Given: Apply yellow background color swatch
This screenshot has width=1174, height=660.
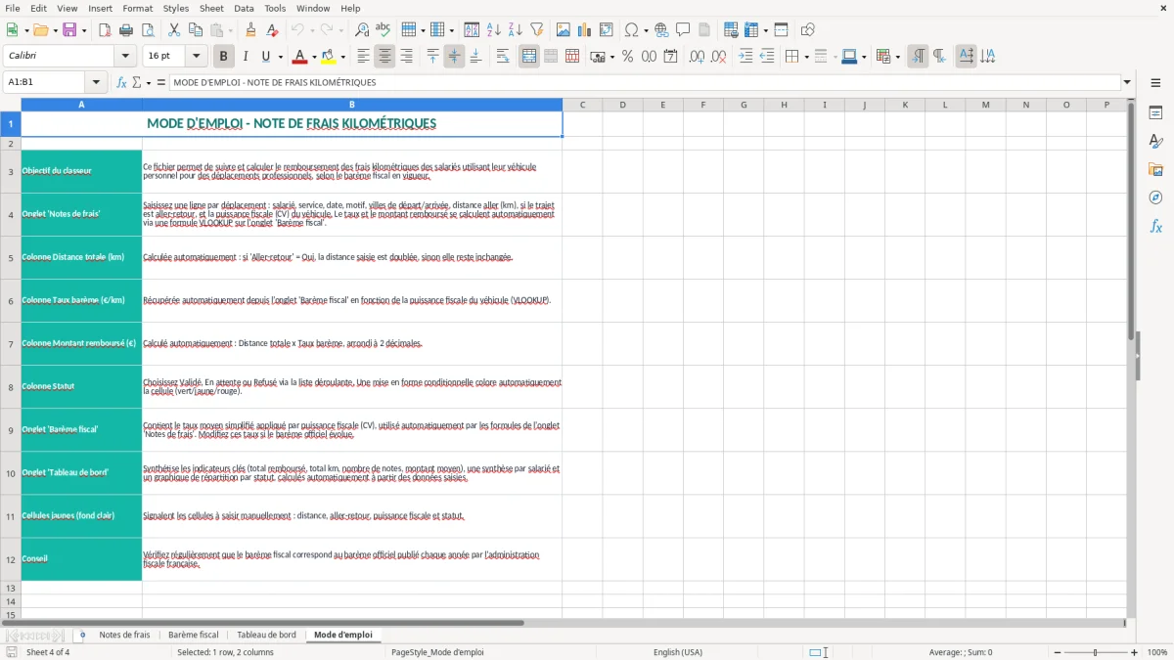Looking at the screenshot, I should pyautogui.click(x=329, y=57).
